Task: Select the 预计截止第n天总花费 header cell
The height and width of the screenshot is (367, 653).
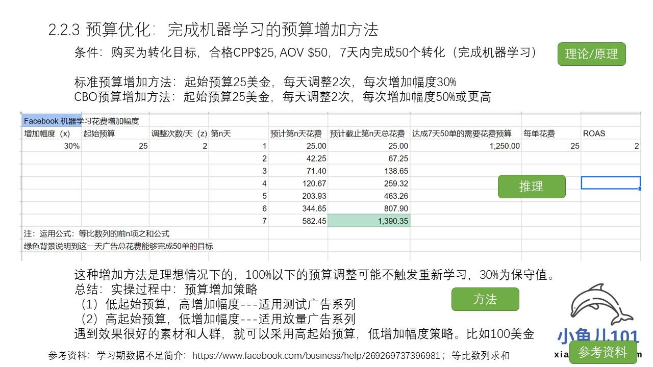Action: 368,134
